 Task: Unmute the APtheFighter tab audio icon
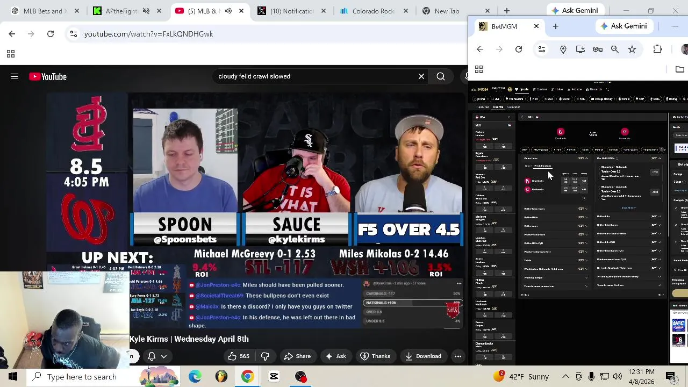tap(146, 11)
